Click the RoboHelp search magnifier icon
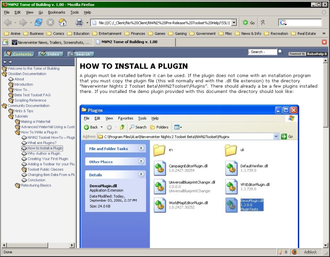The height and width of the screenshot is (257, 330). tap(280, 52)
